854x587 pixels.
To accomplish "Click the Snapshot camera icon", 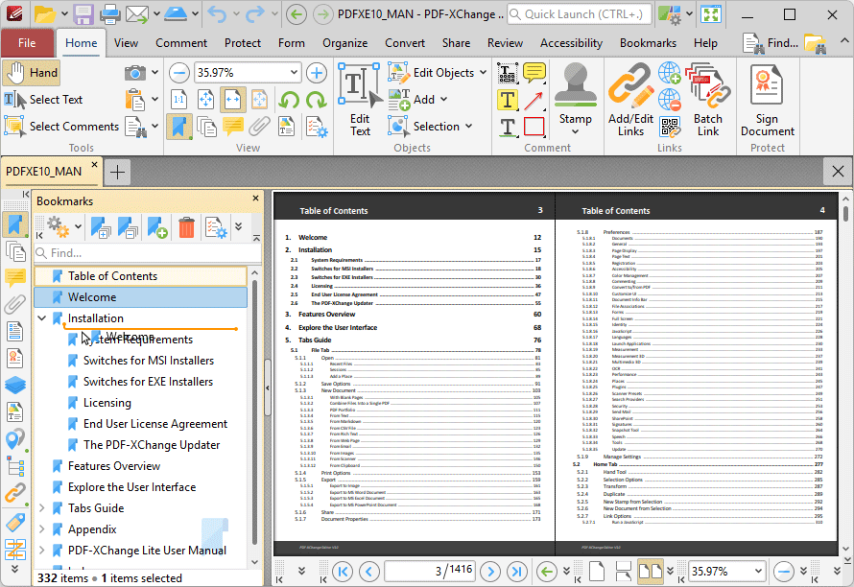I will [x=134, y=73].
